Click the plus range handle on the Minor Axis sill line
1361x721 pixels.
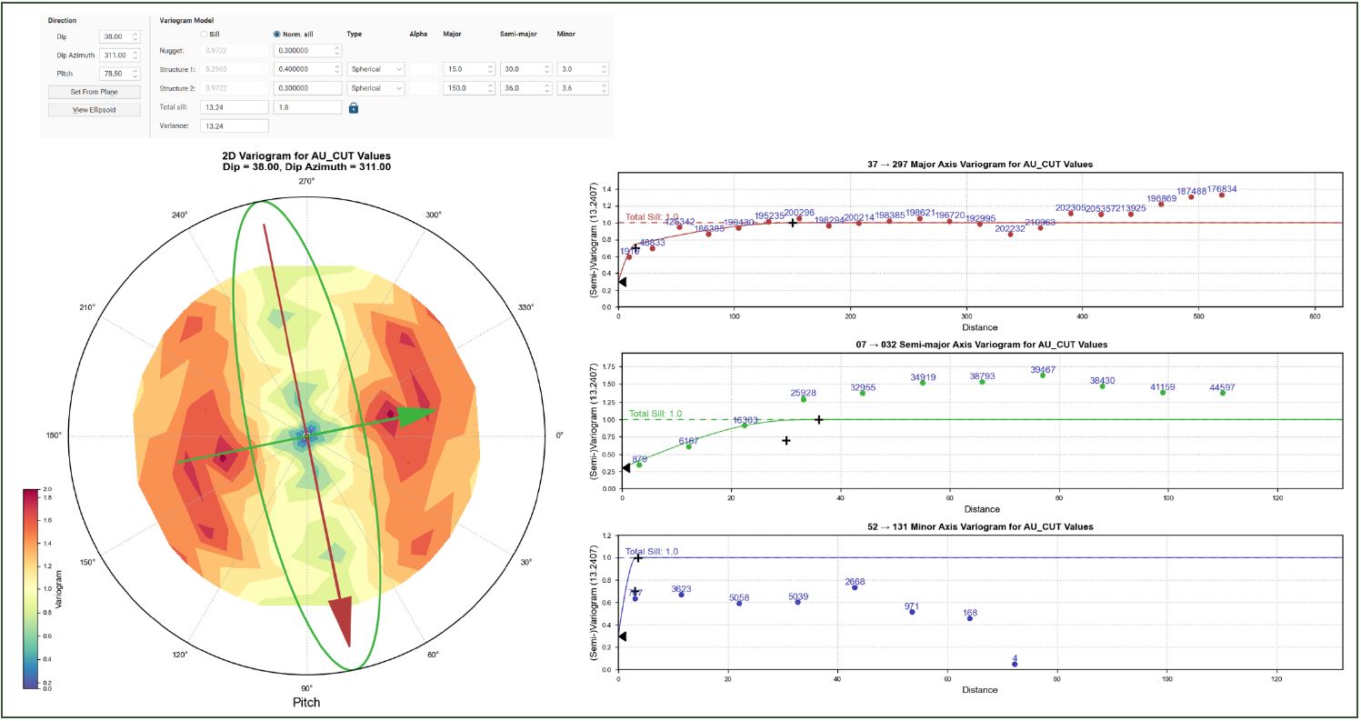637,557
